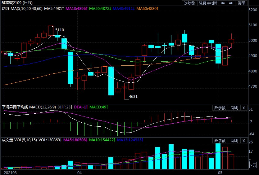Click the magenta MA10:4896 value
Image resolution: width=259 pixels, height=175 pixels.
pyautogui.click(x=76, y=9)
